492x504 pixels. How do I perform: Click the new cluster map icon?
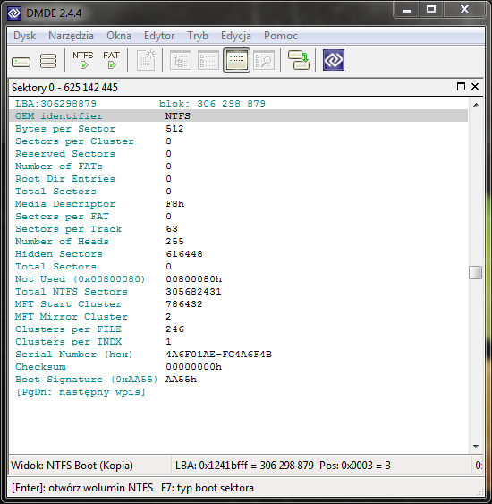[146, 60]
